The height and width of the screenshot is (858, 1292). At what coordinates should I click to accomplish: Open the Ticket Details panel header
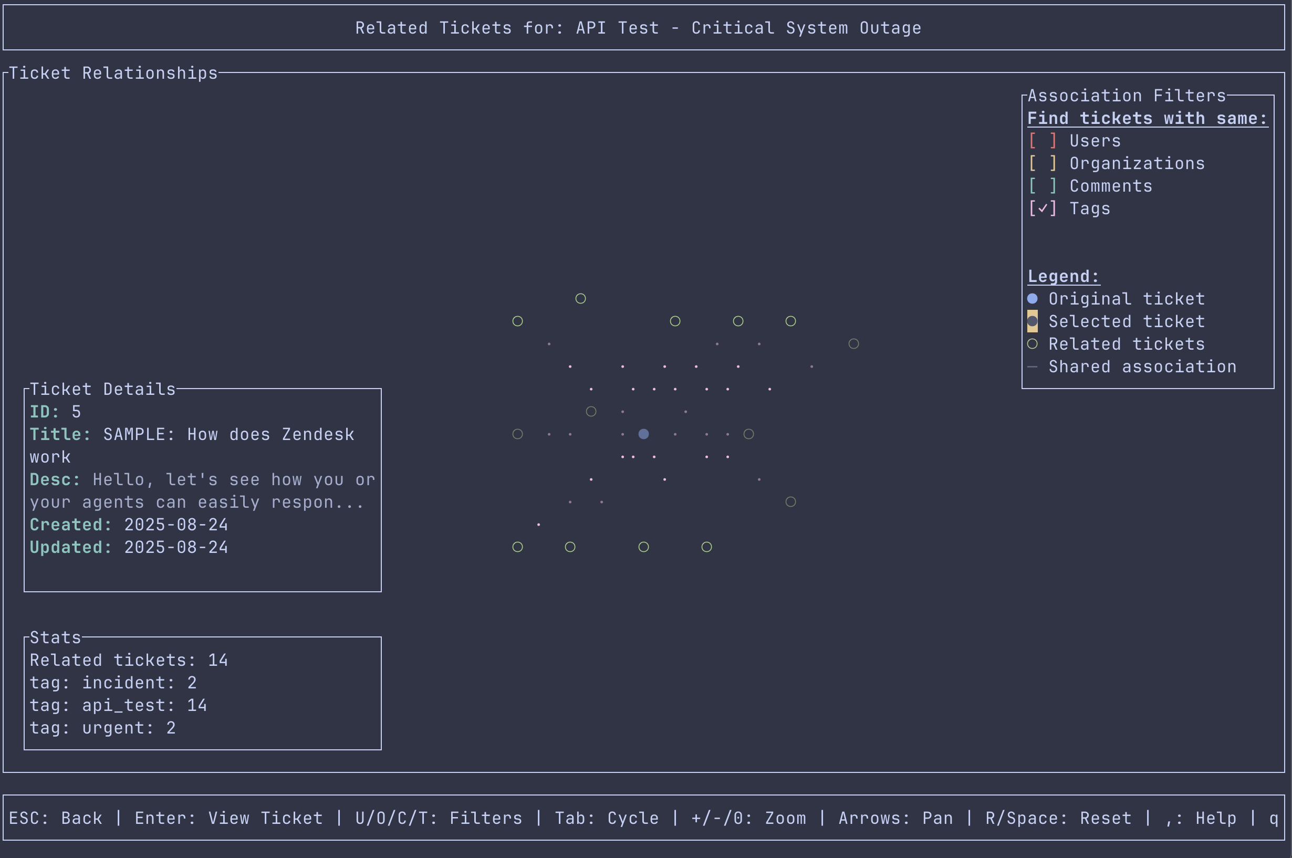[x=102, y=389]
